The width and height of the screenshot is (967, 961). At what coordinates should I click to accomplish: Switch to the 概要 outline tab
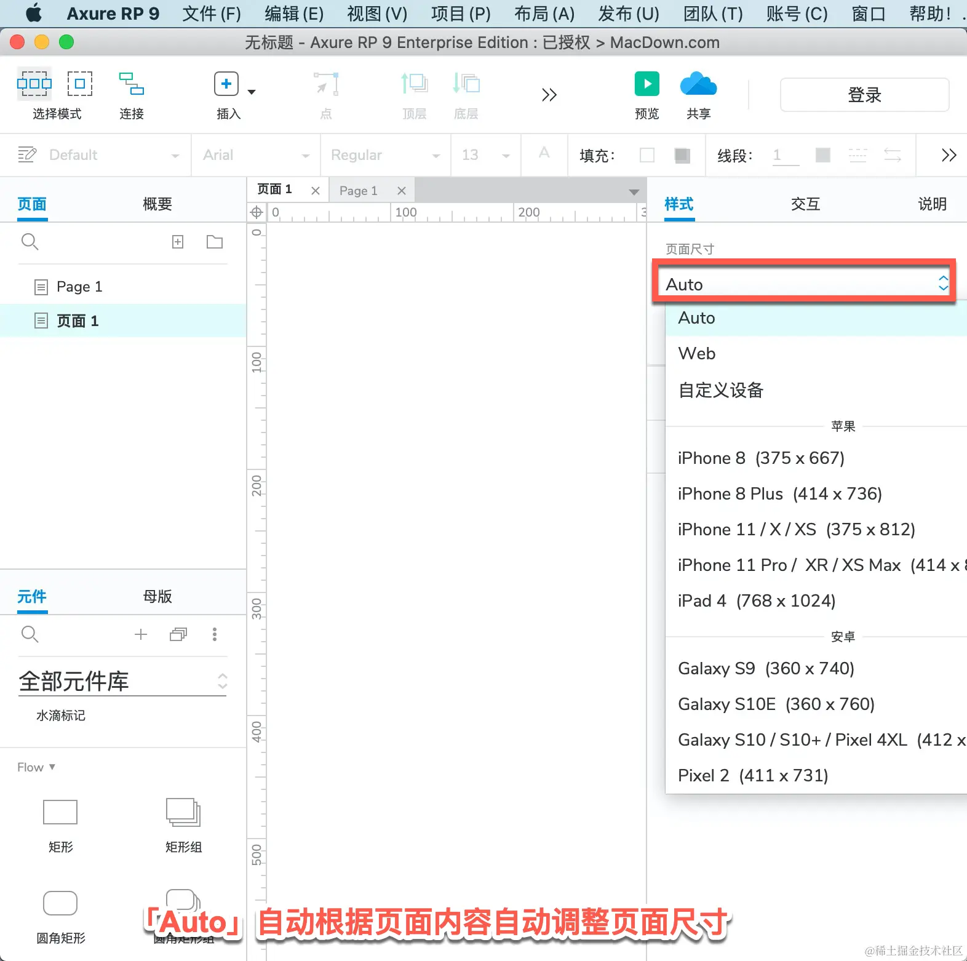157,204
